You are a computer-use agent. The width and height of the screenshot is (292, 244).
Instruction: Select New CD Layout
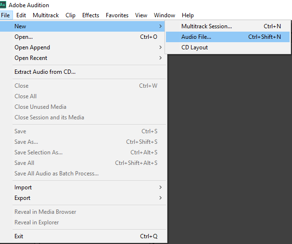point(228,47)
